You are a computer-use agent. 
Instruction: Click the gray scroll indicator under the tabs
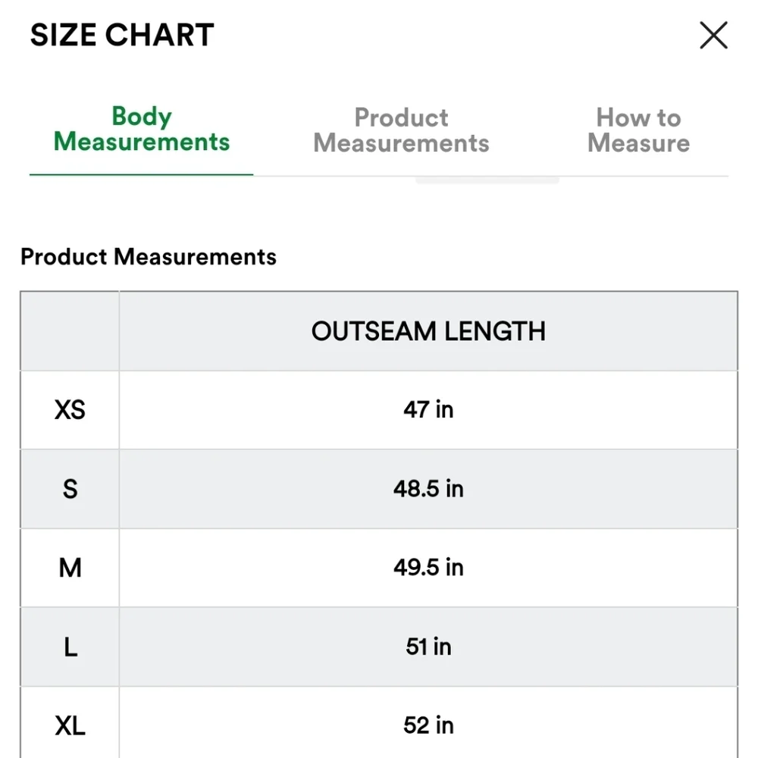487,180
